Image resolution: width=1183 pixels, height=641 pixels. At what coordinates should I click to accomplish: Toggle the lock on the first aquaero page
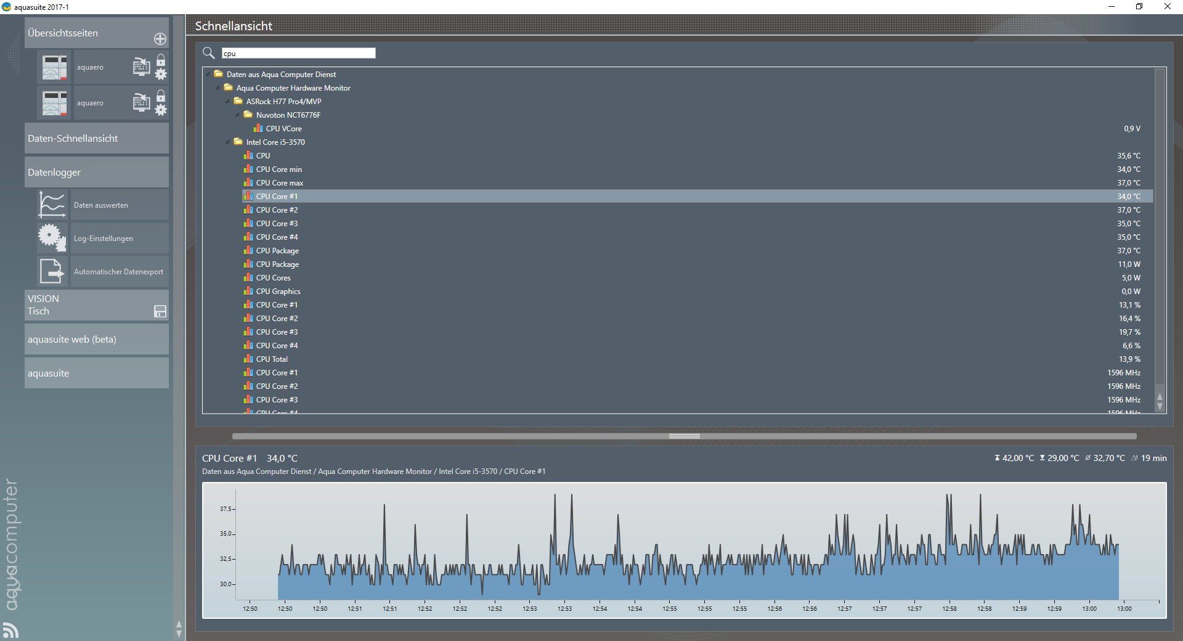[161, 60]
